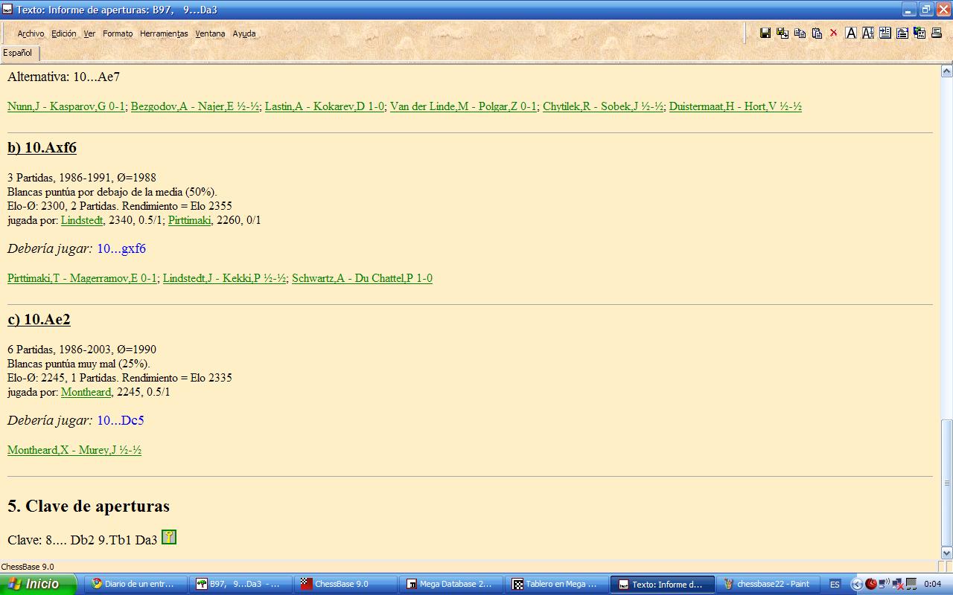
Task: Click player link Pirttimaki
Action: [x=190, y=220]
